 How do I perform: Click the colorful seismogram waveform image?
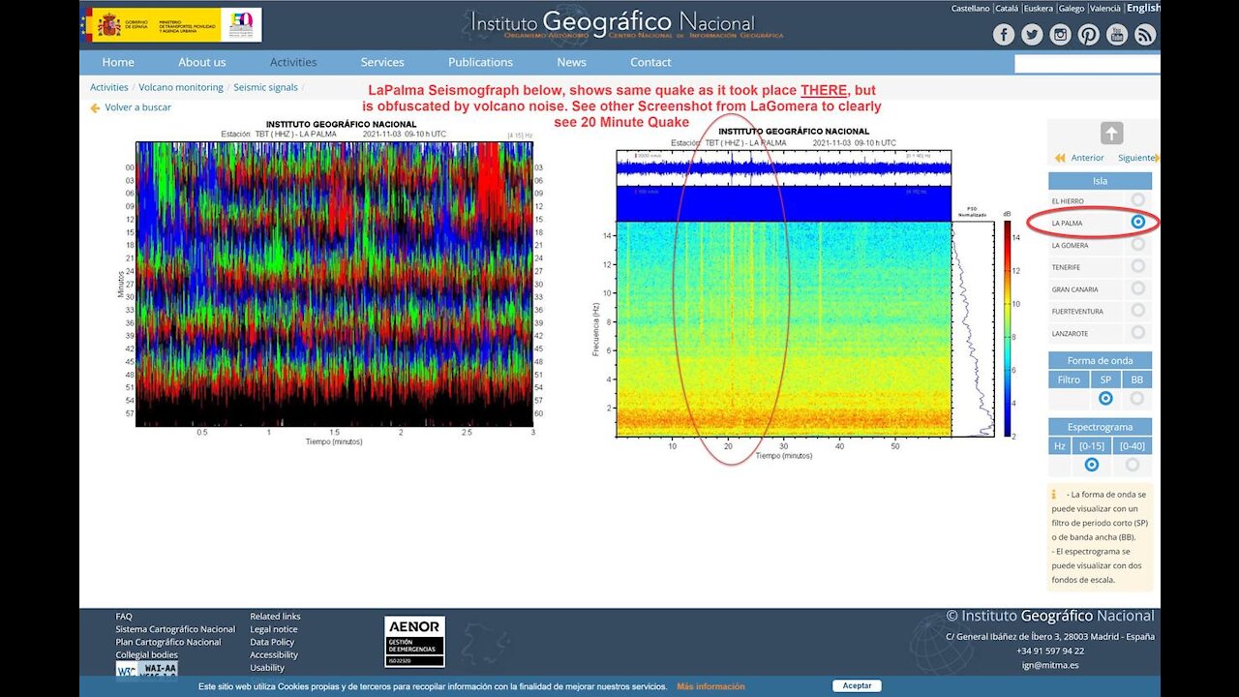[334, 284]
